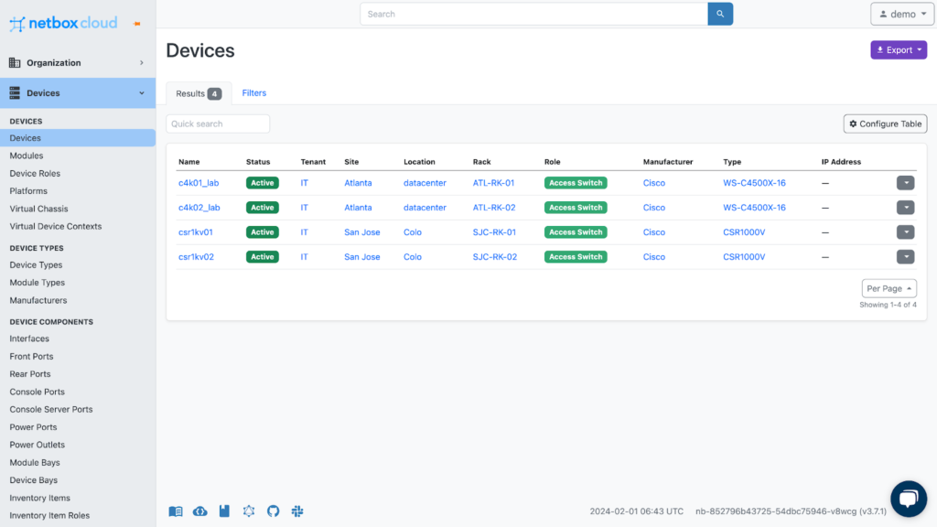Screen dimensions: 937x527
Task: Open the GitHub icon link in footer
Action: point(273,511)
